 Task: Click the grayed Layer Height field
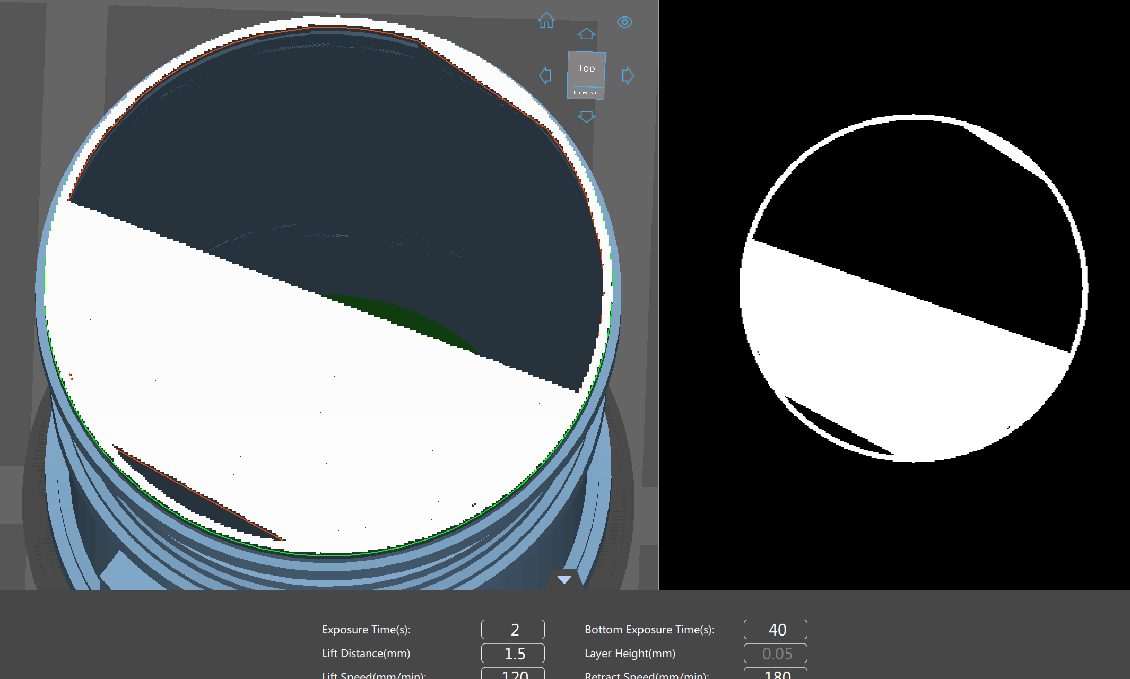[x=775, y=654]
